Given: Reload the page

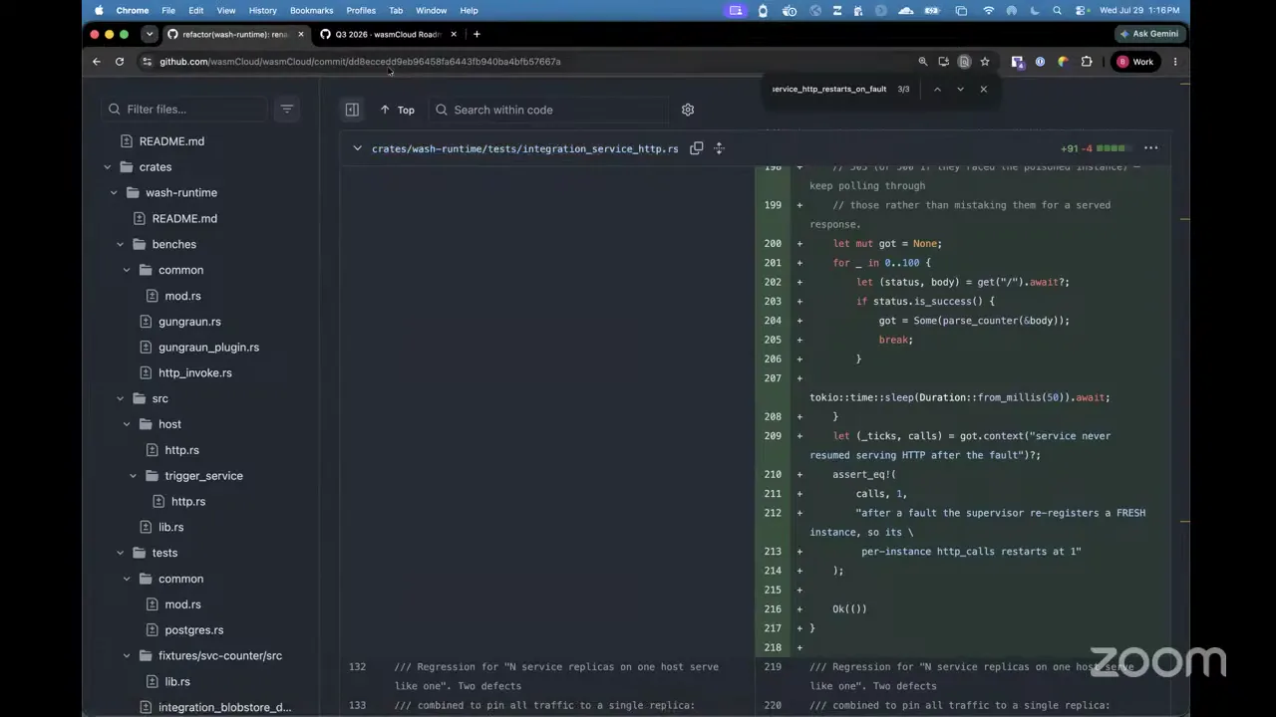Looking at the screenshot, I should point(120,62).
